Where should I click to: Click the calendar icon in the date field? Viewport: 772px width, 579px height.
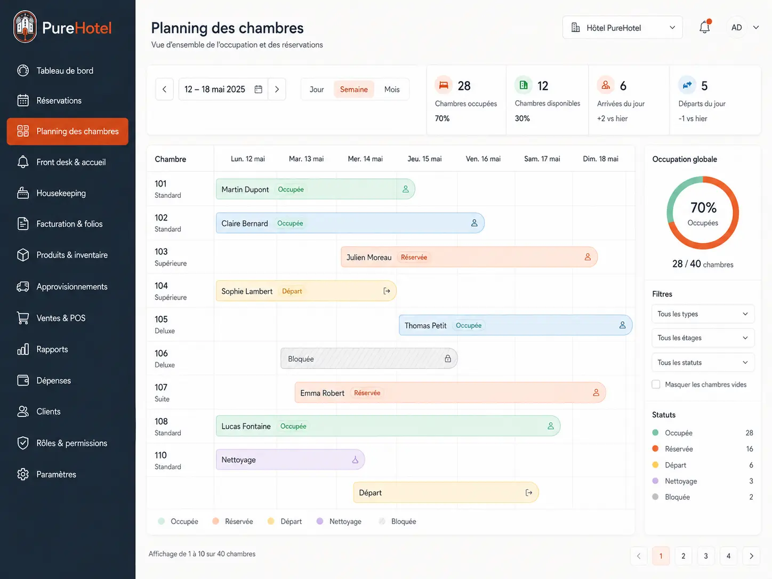pyautogui.click(x=258, y=89)
